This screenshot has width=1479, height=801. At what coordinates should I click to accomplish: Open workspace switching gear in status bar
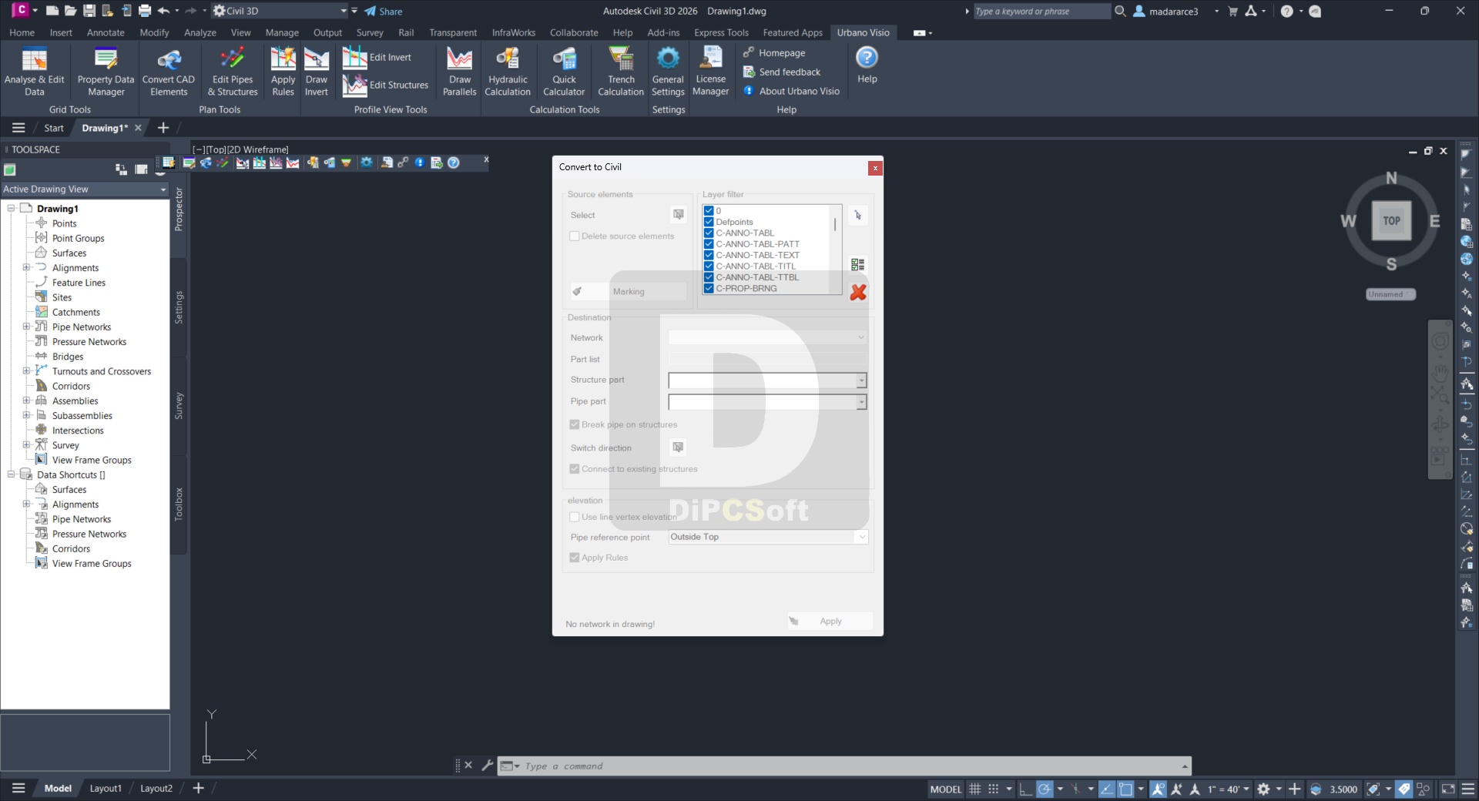point(1263,789)
